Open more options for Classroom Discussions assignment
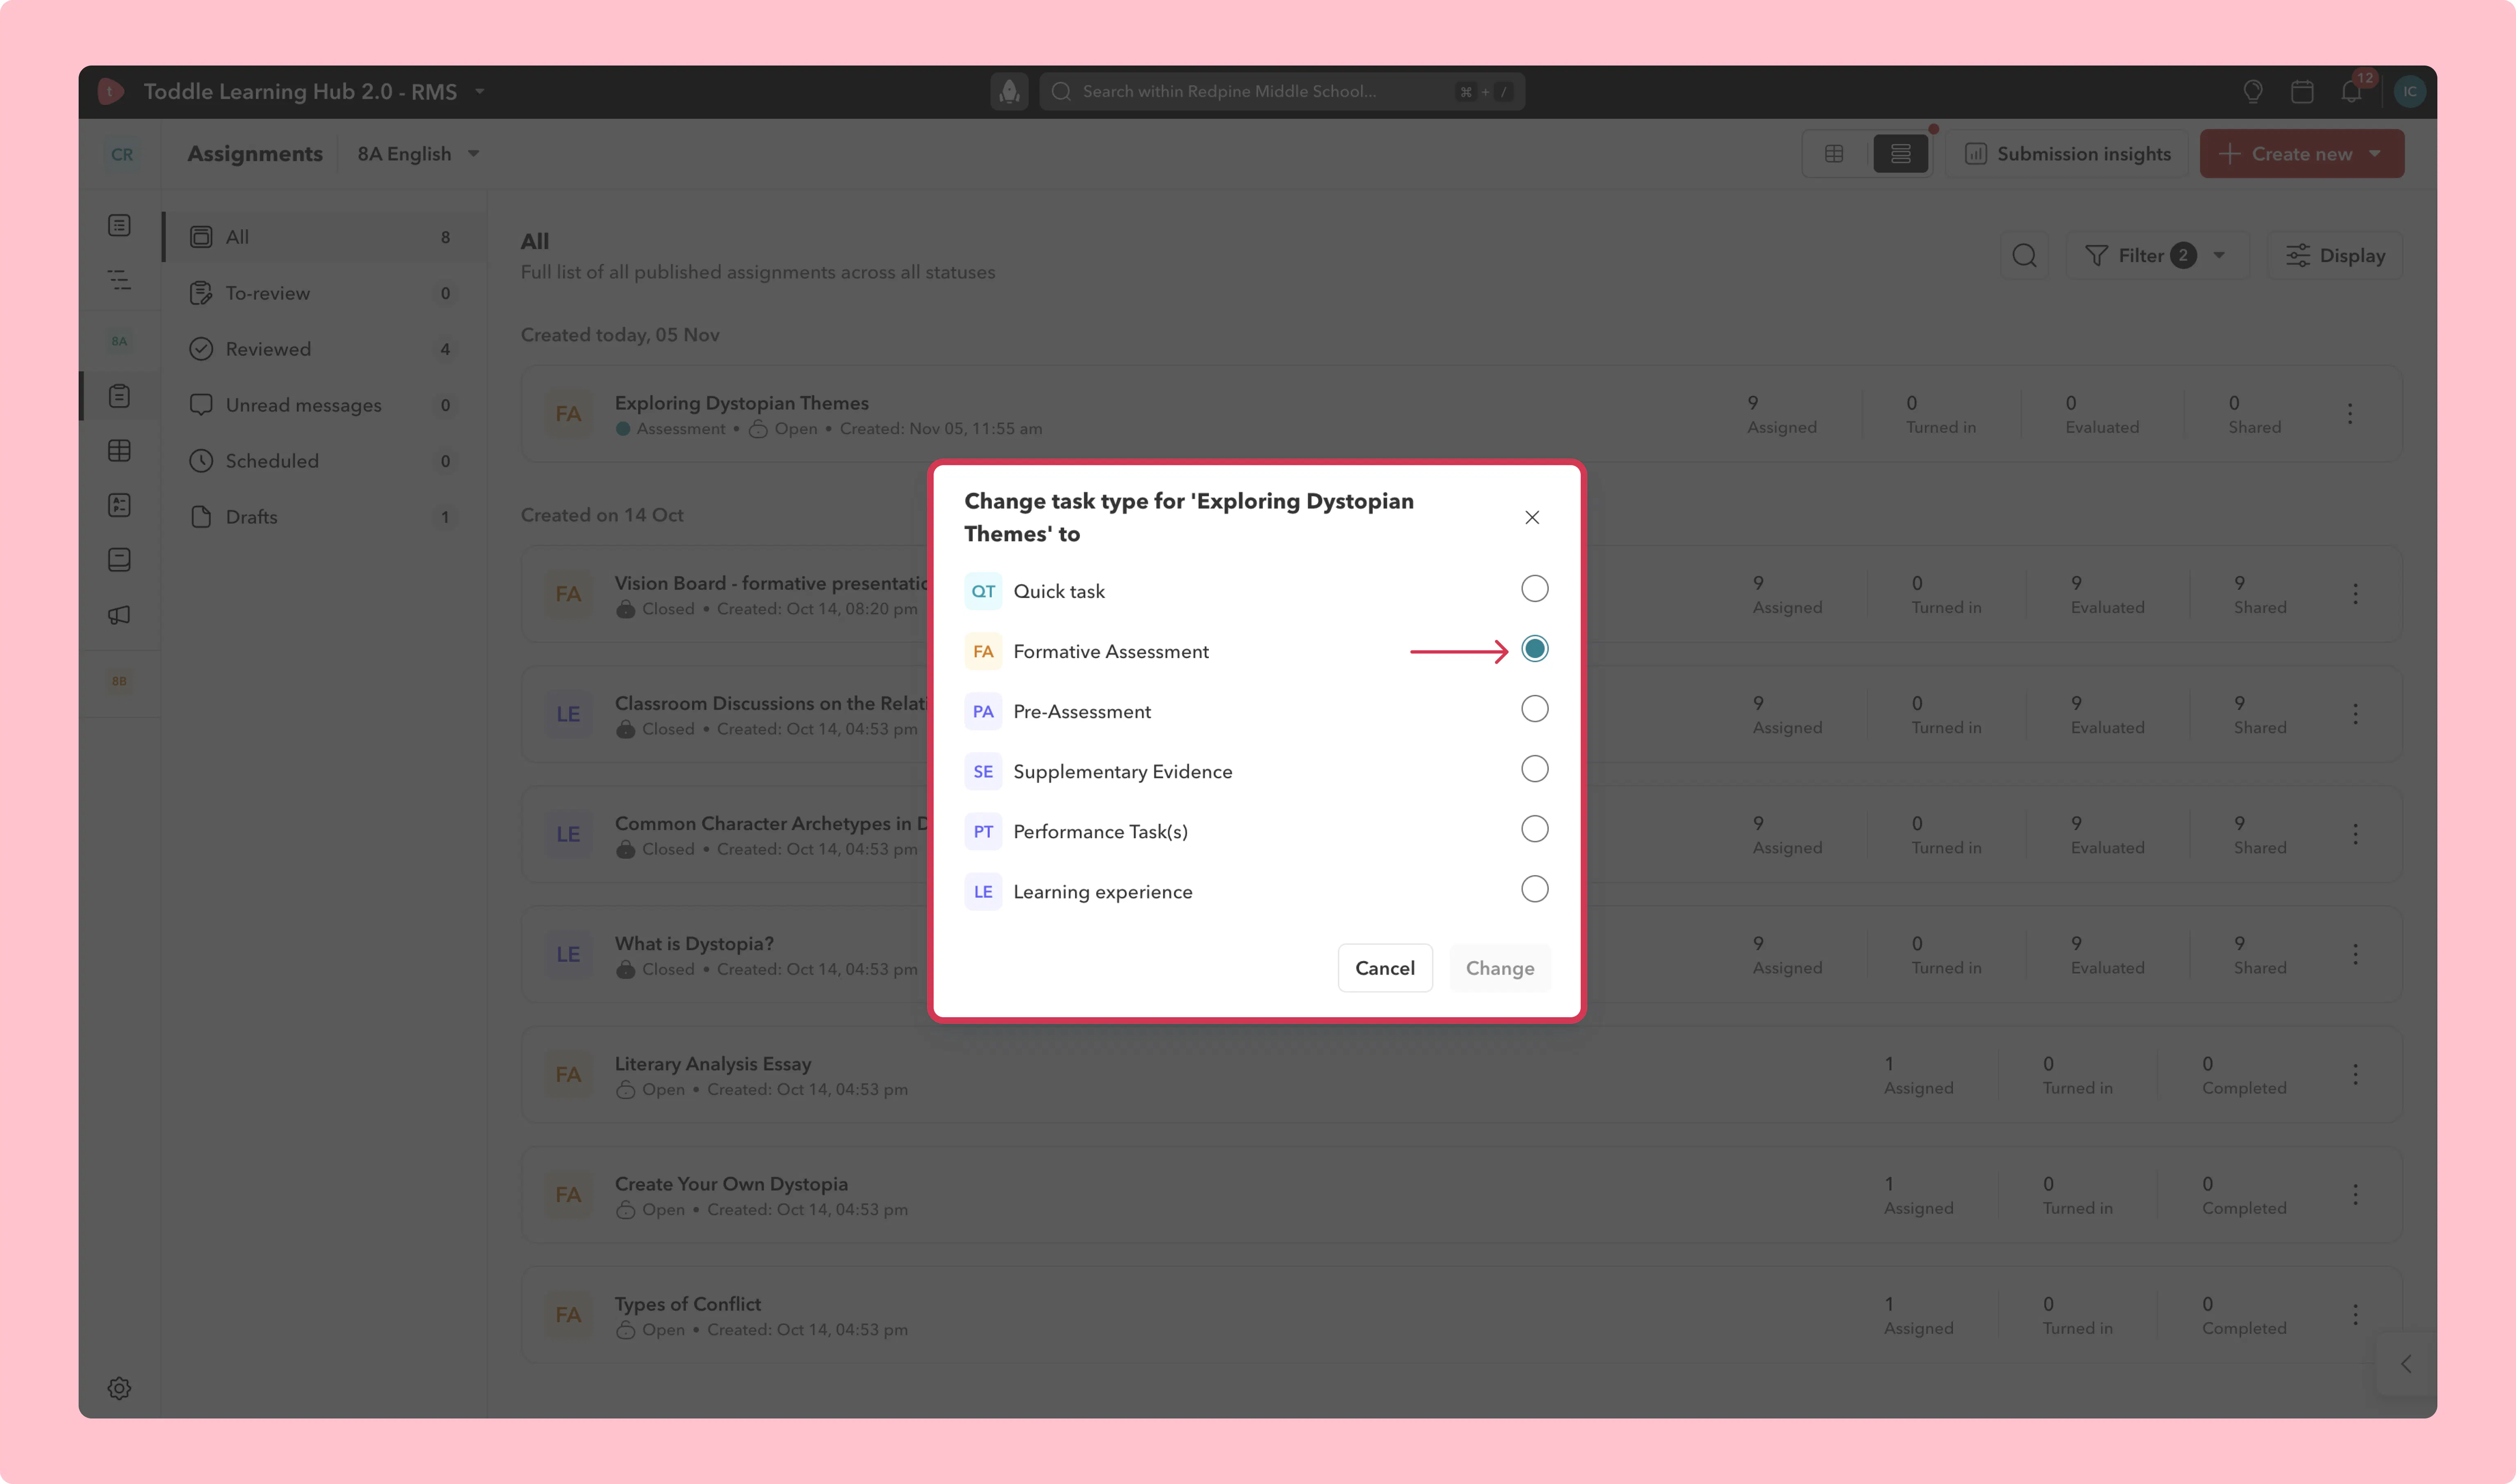The width and height of the screenshot is (2516, 1484). [x=2355, y=714]
